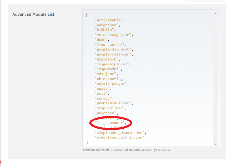The height and width of the screenshot is (166, 226).
Task: Click the "poll" entry
Action: [x=101, y=93]
